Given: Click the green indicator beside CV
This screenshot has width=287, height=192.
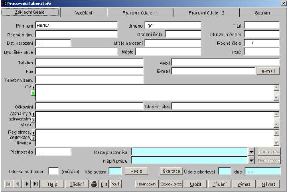Looking at the screenshot, I should [x=33, y=93].
